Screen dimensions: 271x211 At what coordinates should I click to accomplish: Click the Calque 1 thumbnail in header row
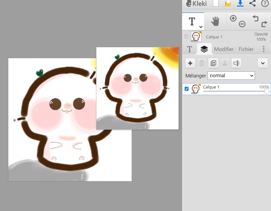coord(196,36)
